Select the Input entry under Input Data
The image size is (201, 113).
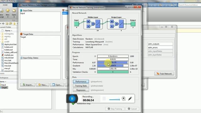[x=23, y=13]
